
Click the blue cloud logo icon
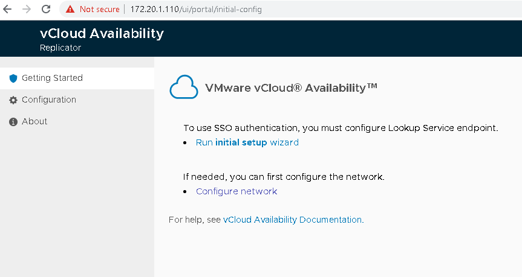[184, 87]
